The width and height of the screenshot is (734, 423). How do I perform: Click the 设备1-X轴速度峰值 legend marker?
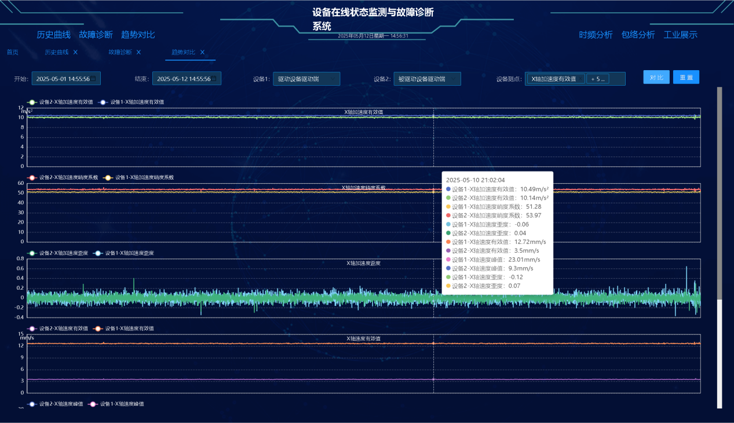click(x=93, y=404)
